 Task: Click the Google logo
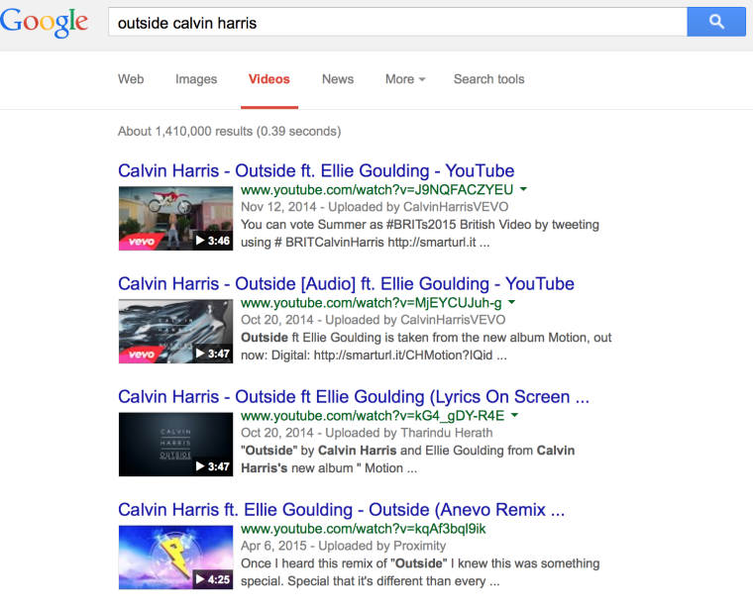click(x=44, y=22)
